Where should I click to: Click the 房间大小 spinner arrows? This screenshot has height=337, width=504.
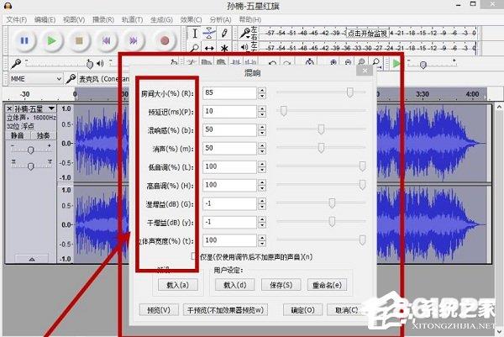click(262, 93)
